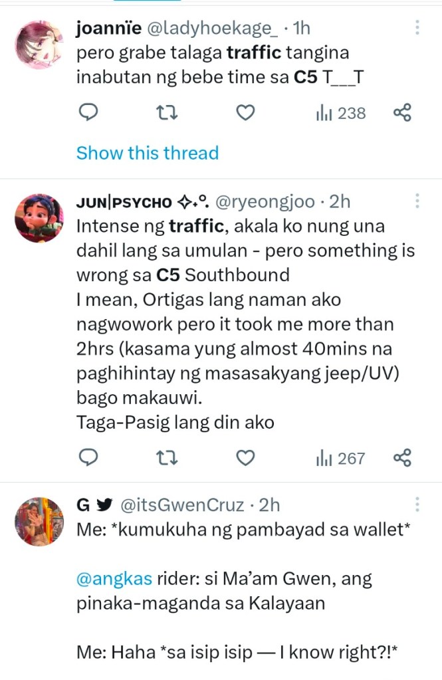Viewport: 442px width, 680px height.
Task: Reply to joannïe's traffic tweet
Action: point(89,114)
